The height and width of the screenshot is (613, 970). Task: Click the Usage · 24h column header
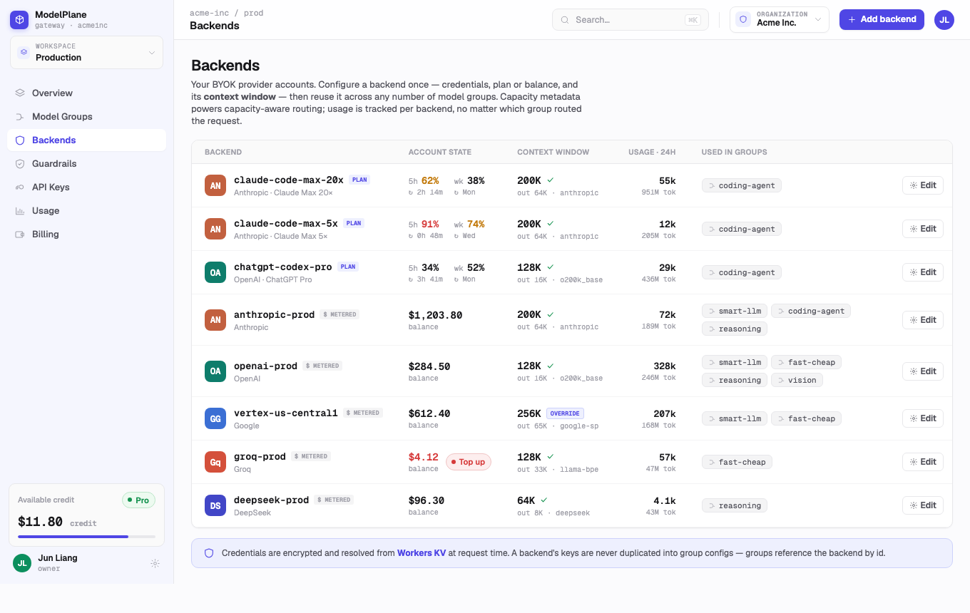coord(652,152)
